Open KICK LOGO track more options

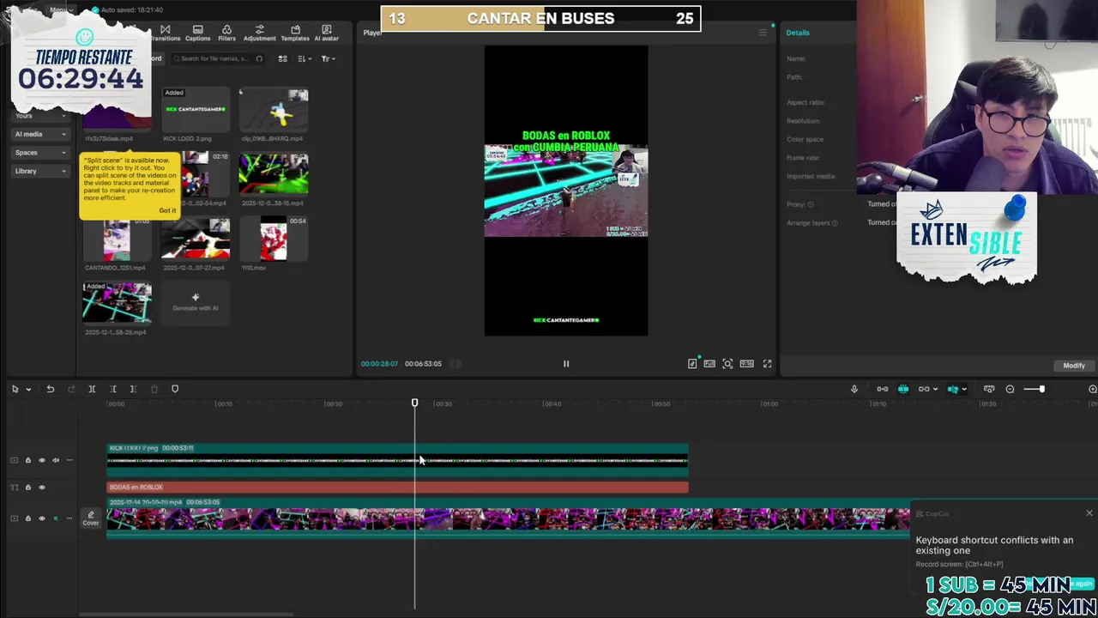click(x=69, y=461)
